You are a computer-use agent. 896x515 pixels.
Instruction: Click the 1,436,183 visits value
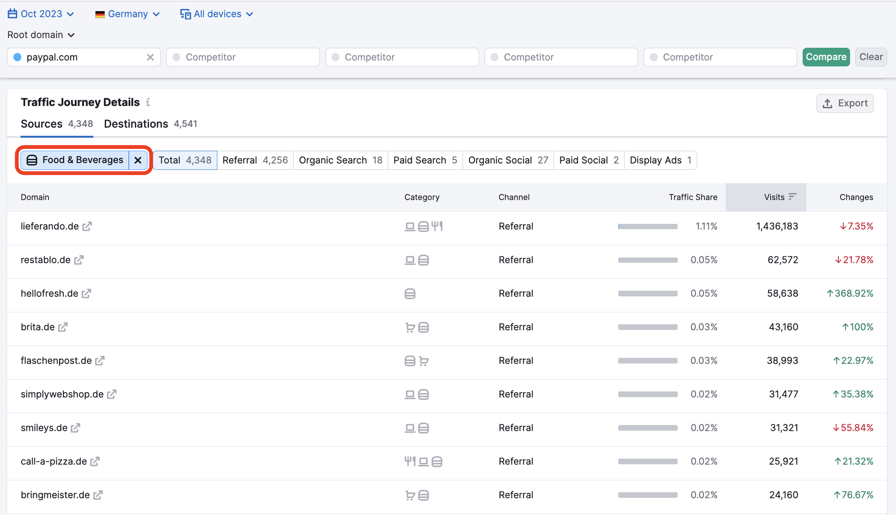pos(777,226)
